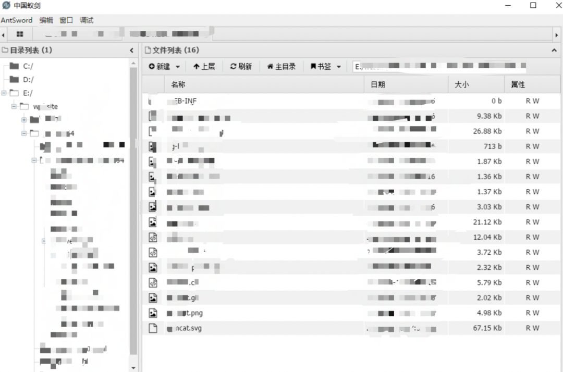This screenshot has height=372, width=563.
Task: Click image icon of 21.12 Kb file
Action: point(153,222)
